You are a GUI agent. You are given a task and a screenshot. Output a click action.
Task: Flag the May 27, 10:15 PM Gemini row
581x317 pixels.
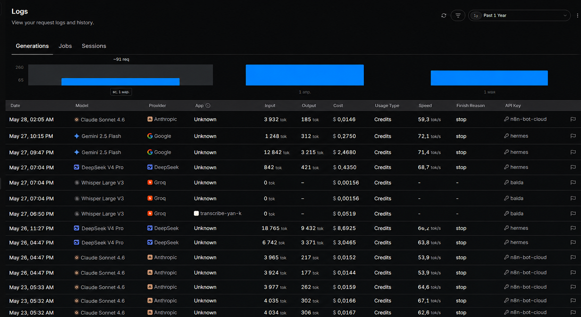point(573,136)
